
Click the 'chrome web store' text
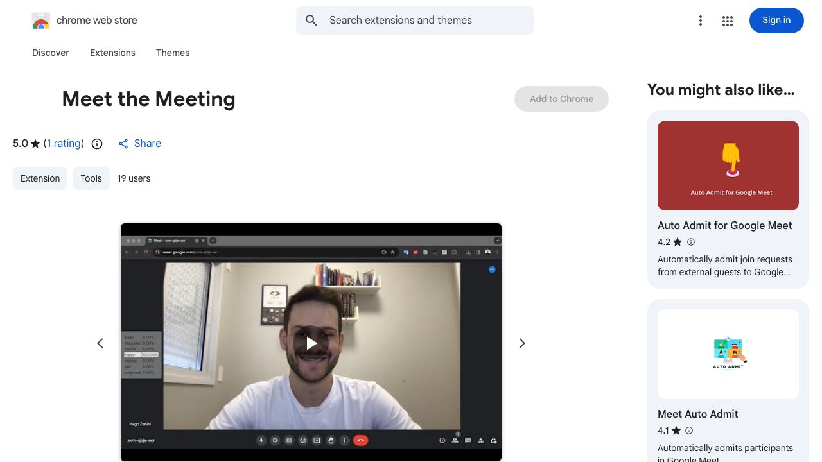pyautogui.click(x=96, y=21)
